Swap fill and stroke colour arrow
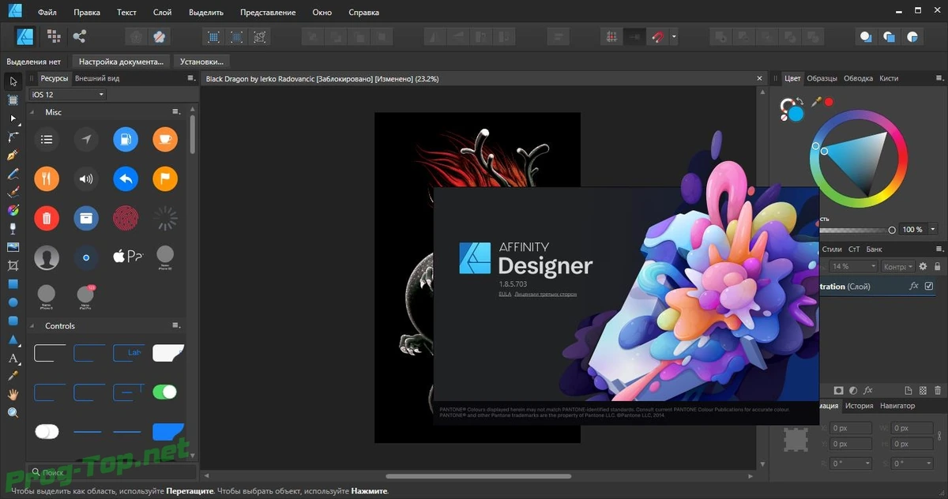The image size is (948, 499). coord(799,101)
